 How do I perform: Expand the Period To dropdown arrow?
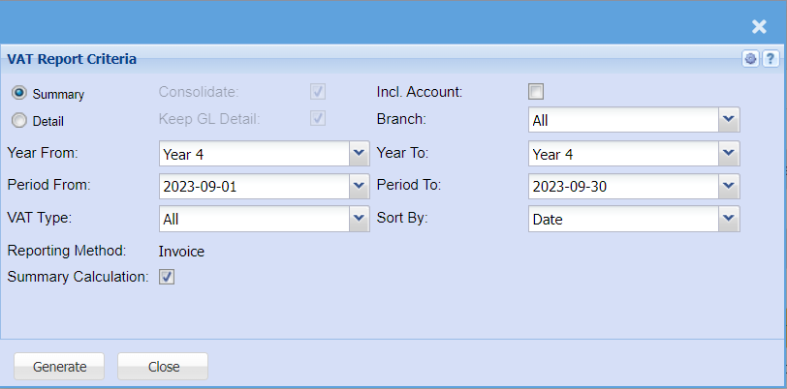coord(729,186)
